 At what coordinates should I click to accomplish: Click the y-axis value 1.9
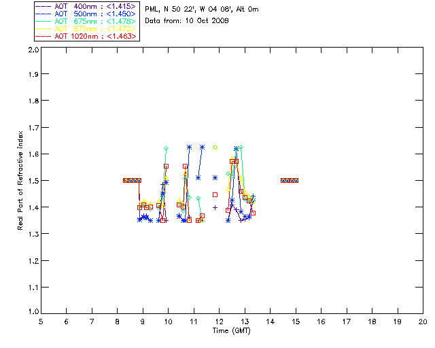[33, 74]
